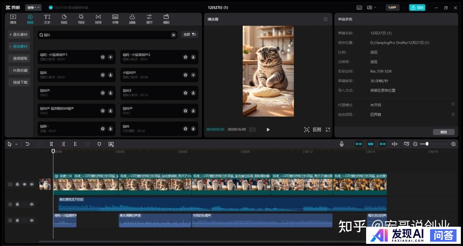Mute the main video track

click(x=32, y=184)
